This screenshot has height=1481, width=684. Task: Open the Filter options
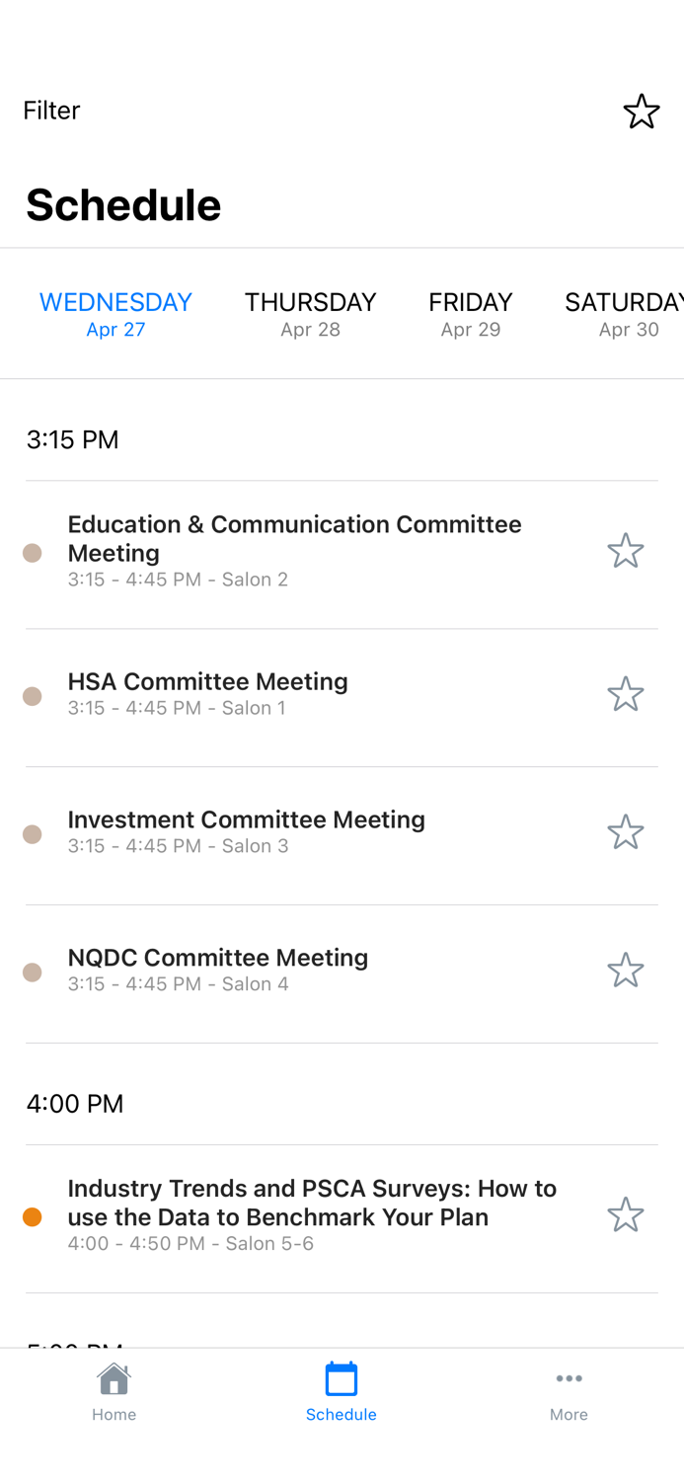[51, 111]
